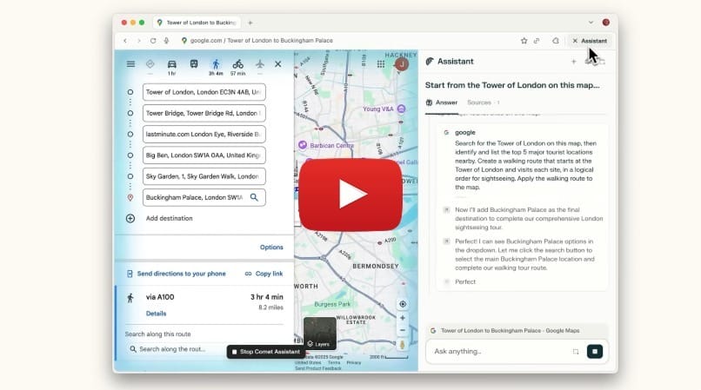Click the browser forward arrow
The width and height of the screenshot is (701, 390).
(x=139, y=41)
